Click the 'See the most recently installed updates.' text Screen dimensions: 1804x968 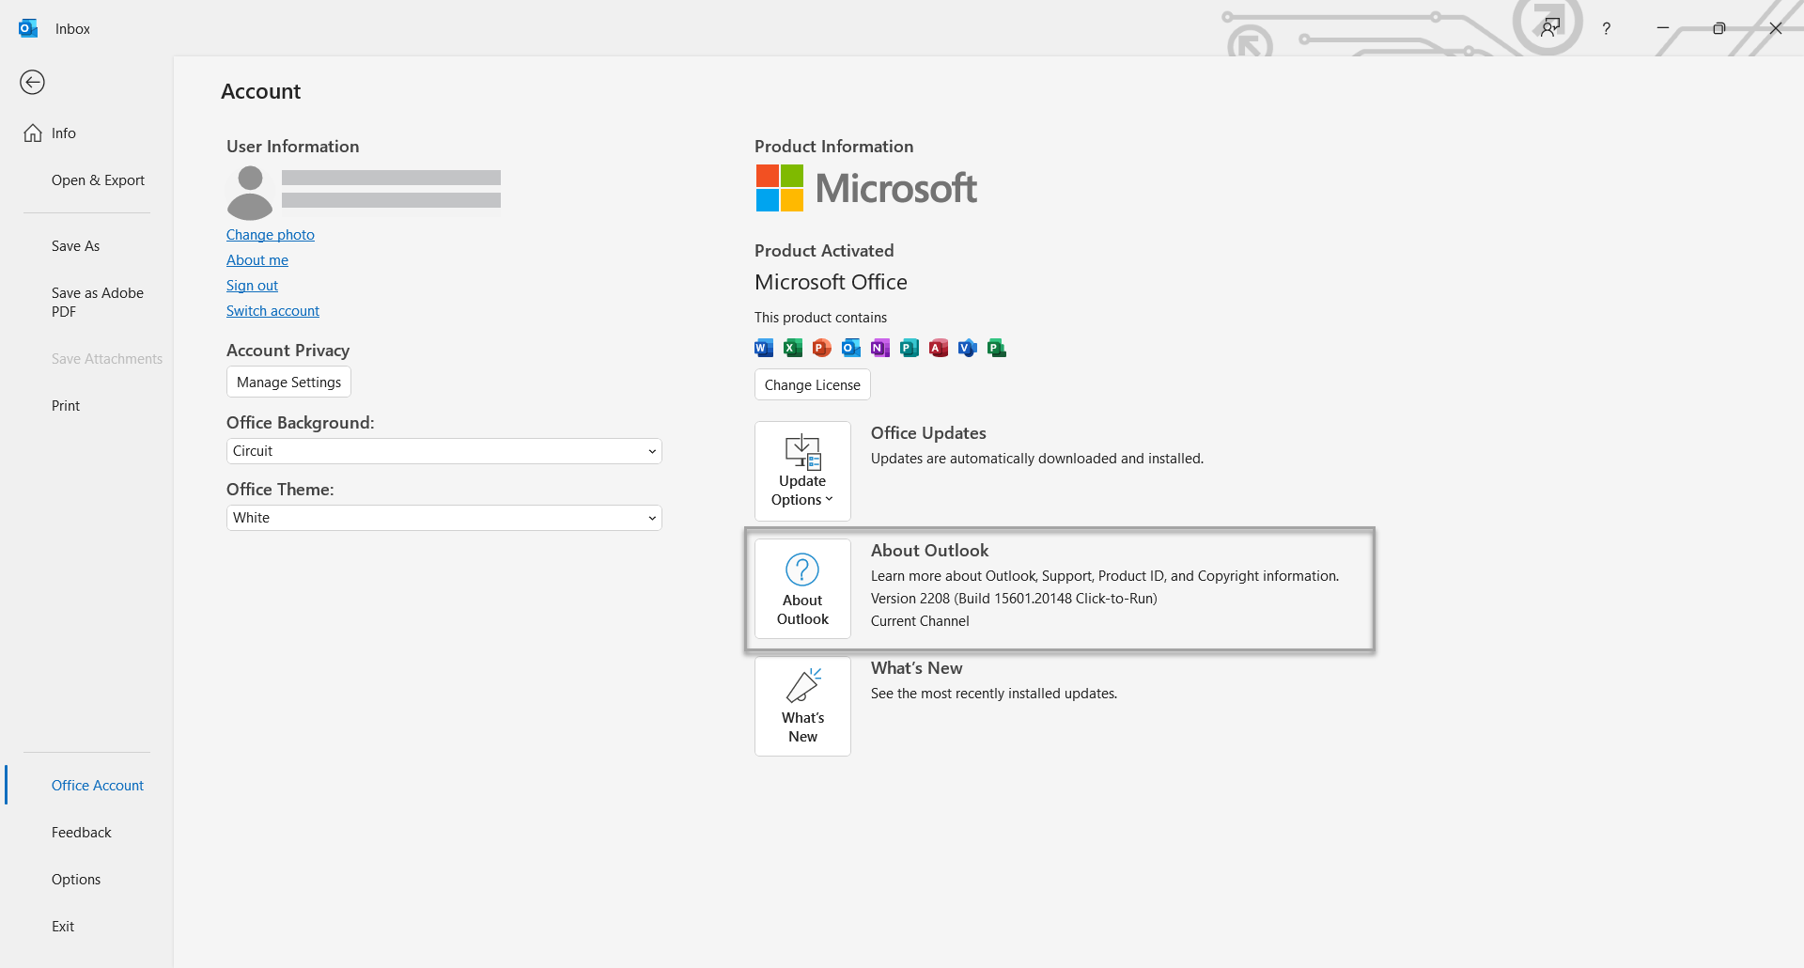(994, 694)
